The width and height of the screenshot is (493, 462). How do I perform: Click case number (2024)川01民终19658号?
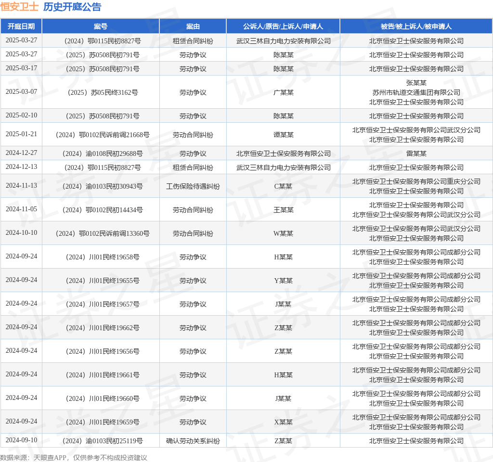pos(103,257)
